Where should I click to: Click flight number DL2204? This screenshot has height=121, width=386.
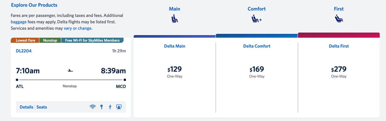[24, 51]
